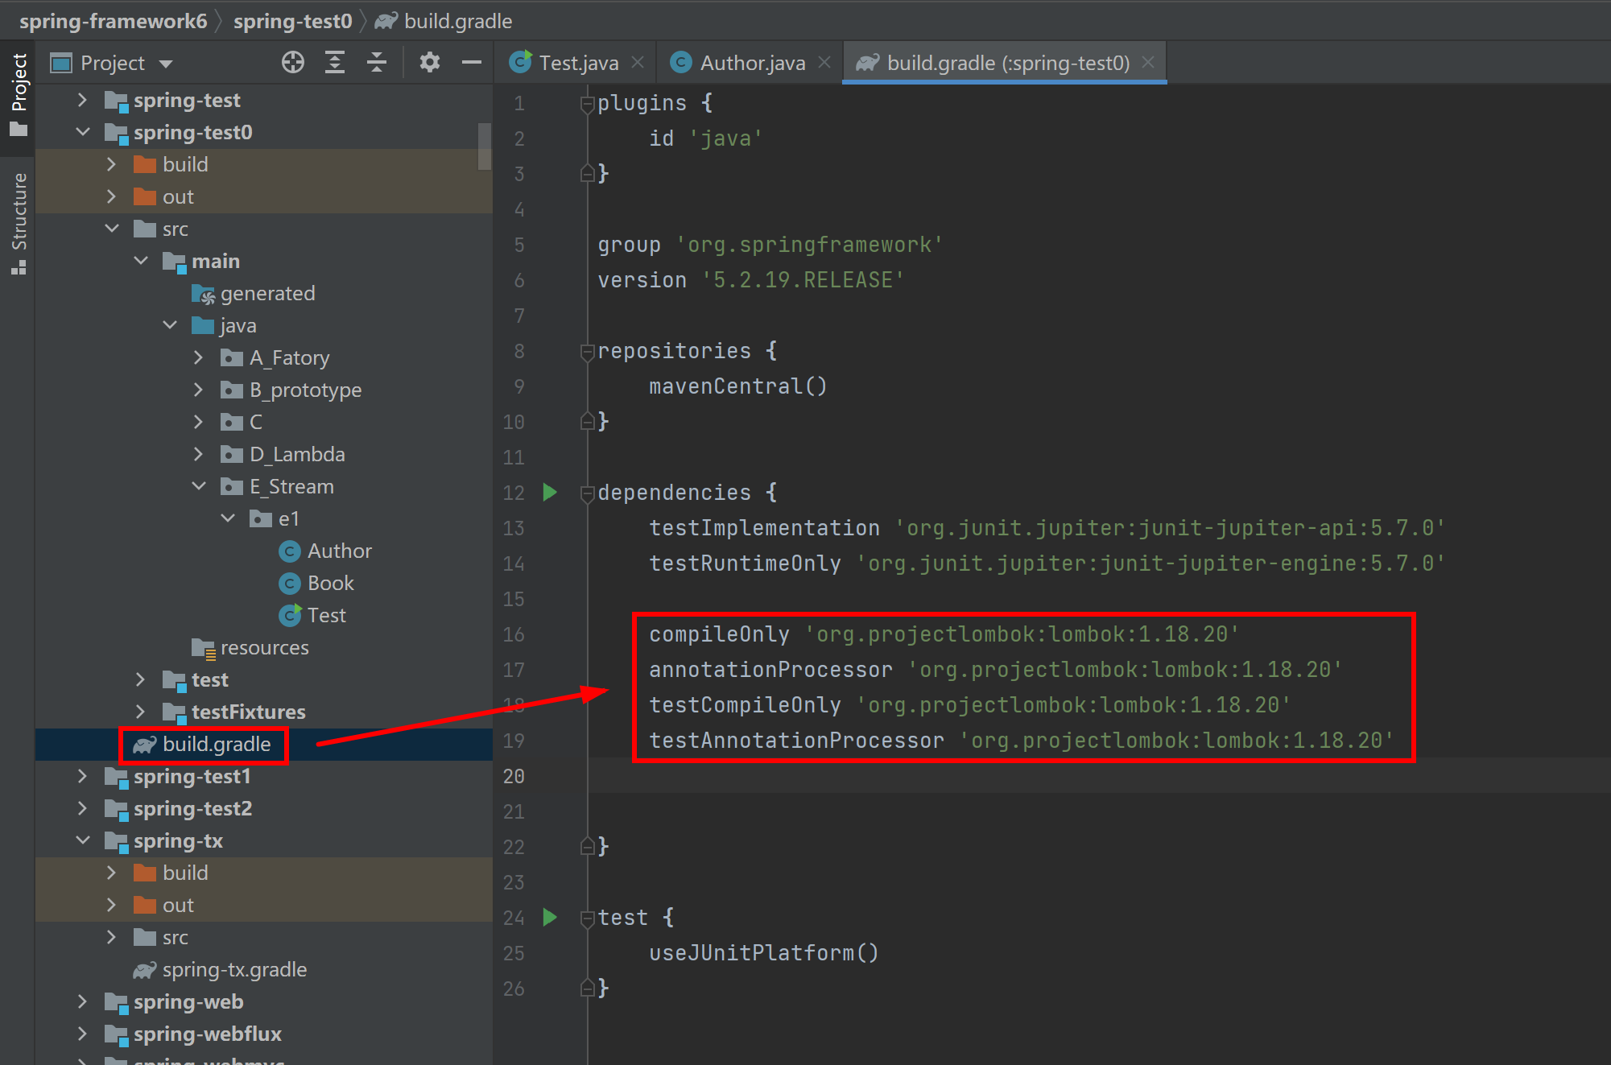Image resolution: width=1611 pixels, height=1065 pixels.
Task: Click the Expand All icon in Project panel
Action: (x=335, y=63)
